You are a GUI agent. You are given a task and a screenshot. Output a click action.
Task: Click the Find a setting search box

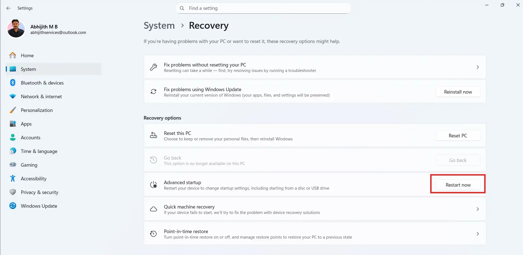[x=263, y=8]
